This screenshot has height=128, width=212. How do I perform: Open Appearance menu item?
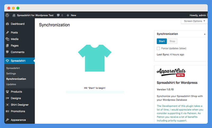[18, 120]
